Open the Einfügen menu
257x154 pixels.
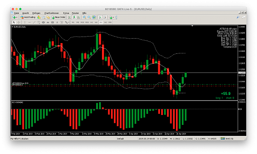coord(36,13)
